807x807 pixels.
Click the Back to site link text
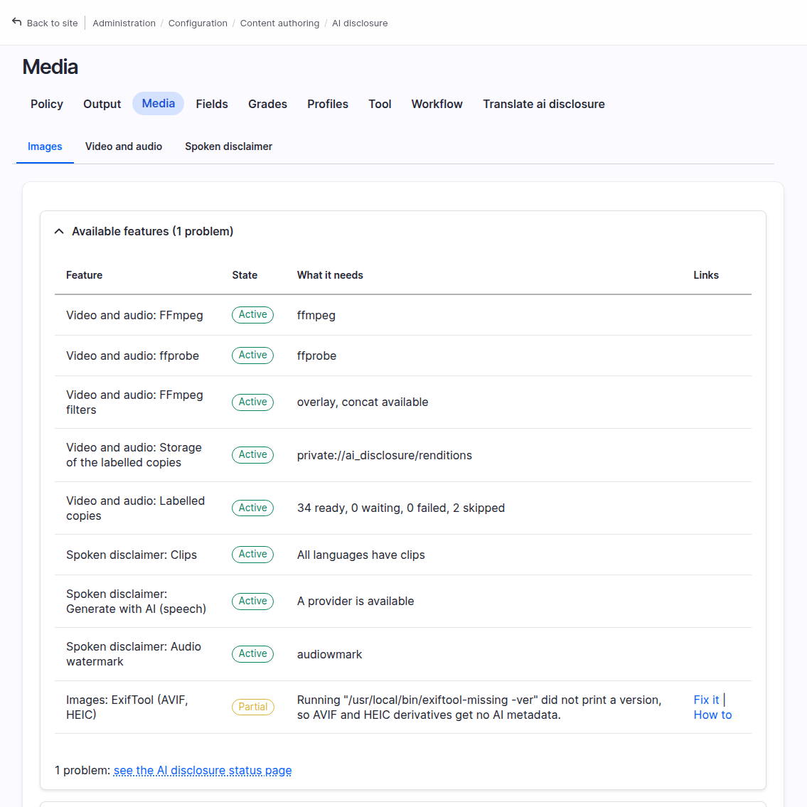point(52,23)
